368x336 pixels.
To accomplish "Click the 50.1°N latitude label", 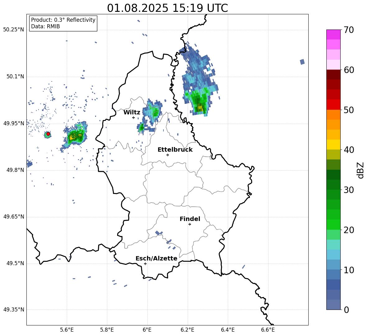I will coord(15,77).
